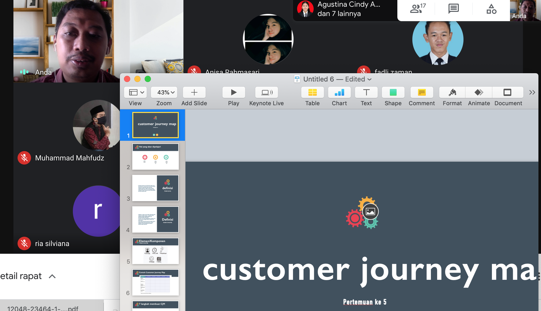Screen dimensions: 541x311
Task: Open Keynote Live
Action: (266, 92)
